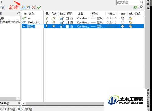Open layer settings with the wrench icon

tap(140, 7)
